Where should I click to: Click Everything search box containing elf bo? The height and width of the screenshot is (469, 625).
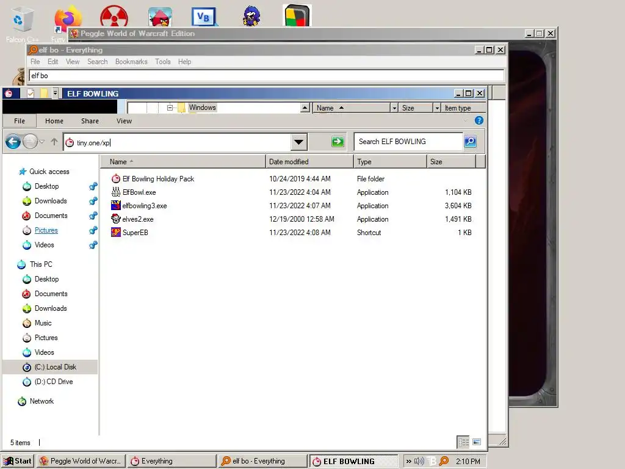[266, 75]
